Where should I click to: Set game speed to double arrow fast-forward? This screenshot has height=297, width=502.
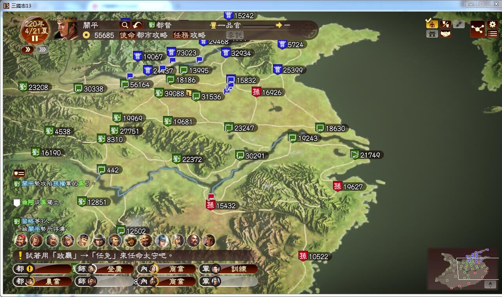27,49
